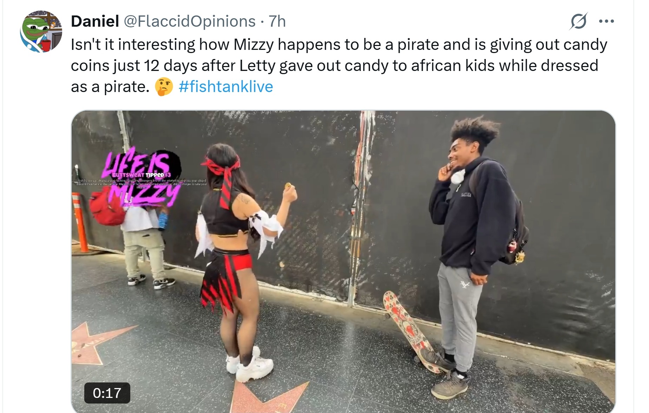Click the thinking face emoji in the tweet
The height and width of the screenshot is (413, 649).
[164, 87]
